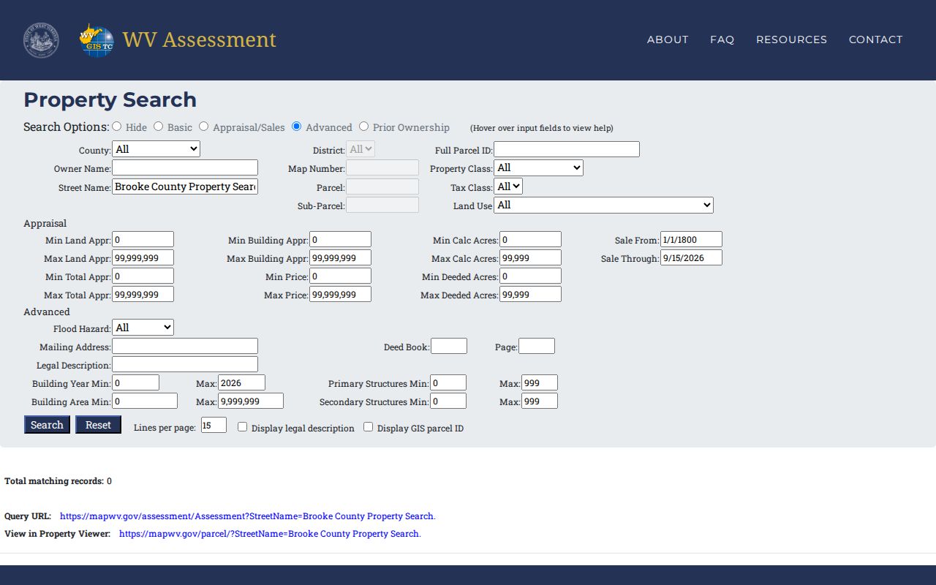Screen dimensions: 936x585
Task: Open the View in Property Viewer link
Action: 270,534
